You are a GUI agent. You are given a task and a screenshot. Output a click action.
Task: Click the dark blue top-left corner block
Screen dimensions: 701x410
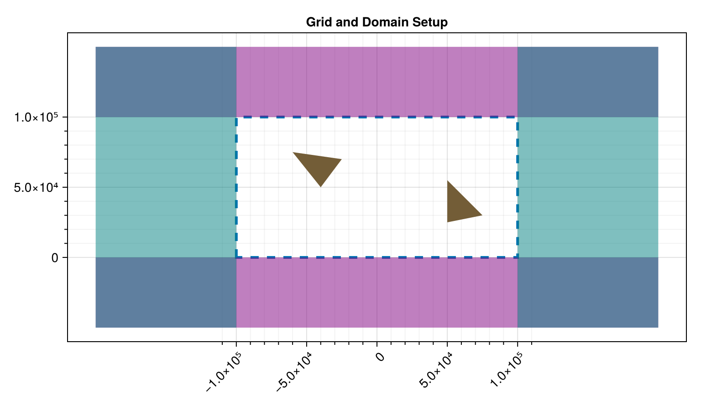tap(166, 82)
